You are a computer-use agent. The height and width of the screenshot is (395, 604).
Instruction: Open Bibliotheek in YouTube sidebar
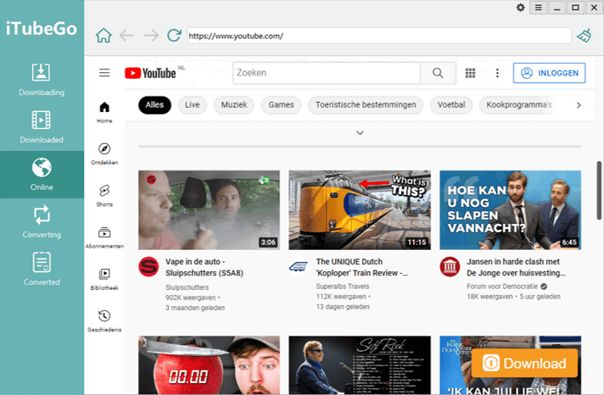point(104,279)
